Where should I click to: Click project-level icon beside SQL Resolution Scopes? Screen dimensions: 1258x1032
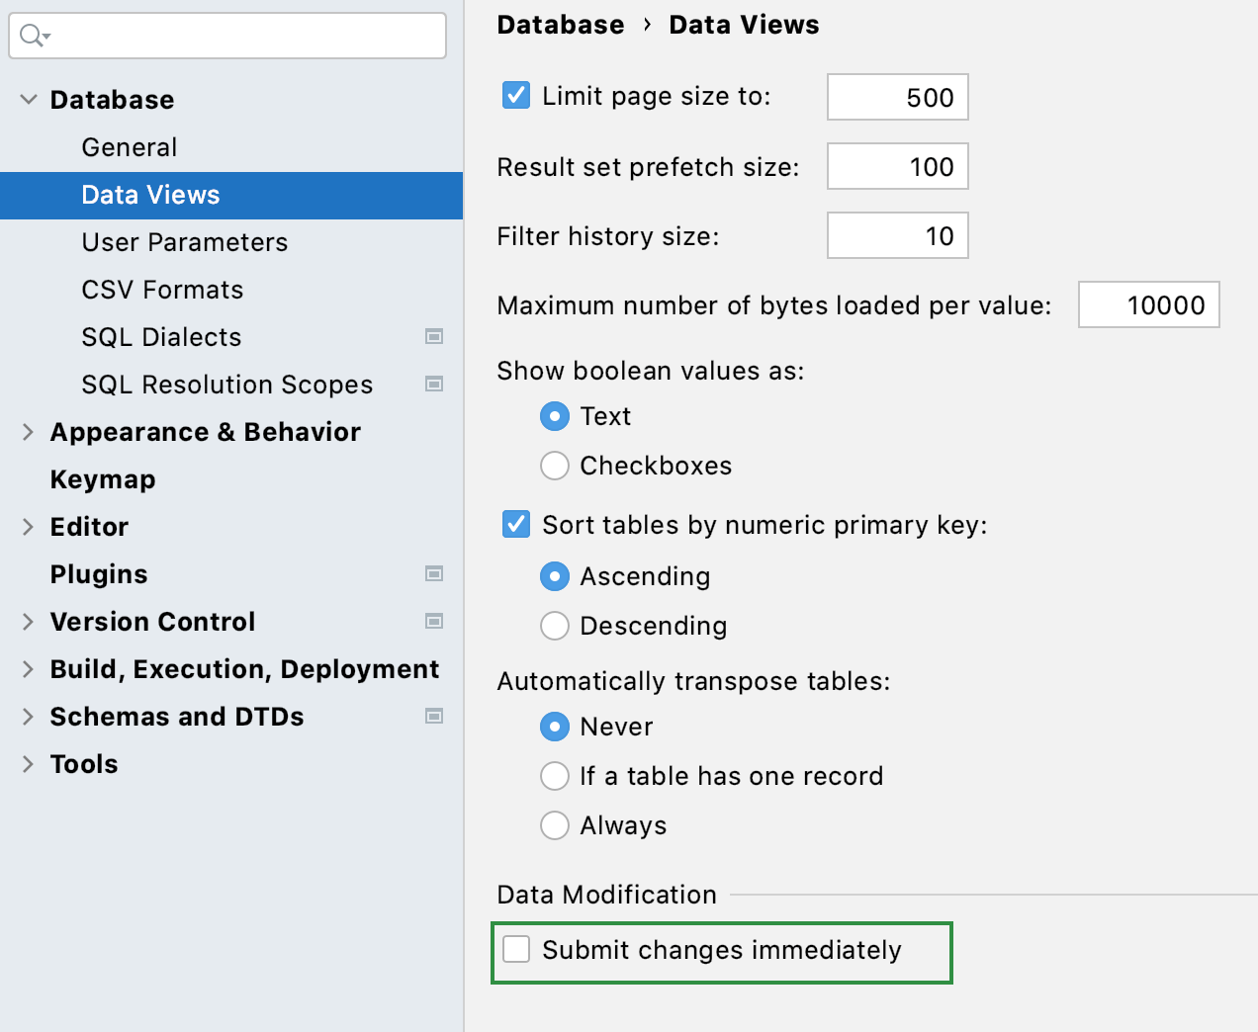tap(433, 385)
